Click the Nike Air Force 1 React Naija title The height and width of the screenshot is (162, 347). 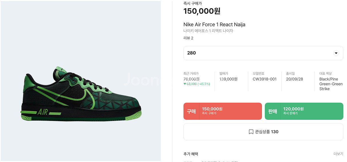(214, 25)
